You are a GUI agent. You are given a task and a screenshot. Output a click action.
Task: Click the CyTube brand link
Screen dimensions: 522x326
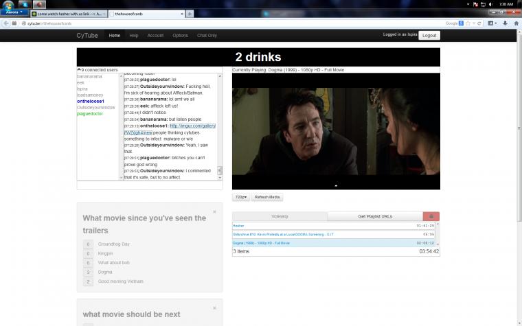87,35
